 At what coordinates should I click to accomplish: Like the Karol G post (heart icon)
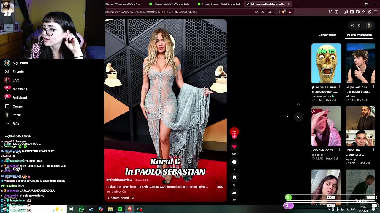pyautogui.click(x=234, y=147)
